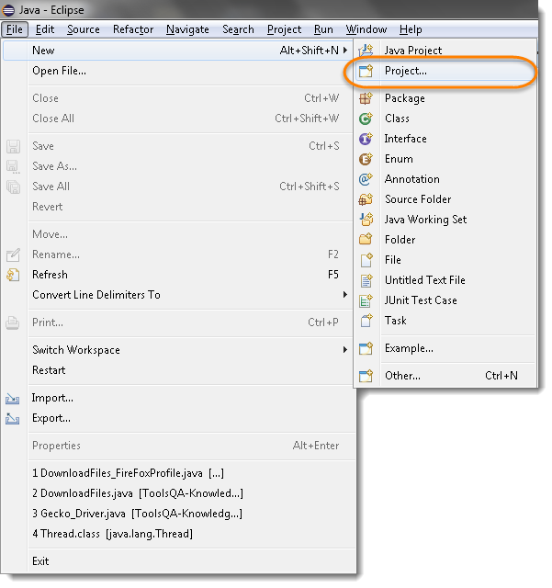This screenshot has height=588, width=552.
Task: Open the Edit menu
Action: pyautogui.click(x=45, y=29)
